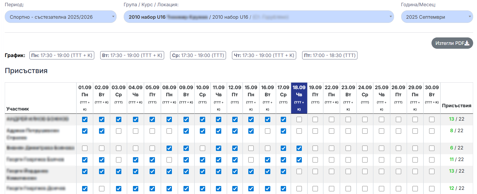
Task: Select the 01.09 Пн column header
Action: point(85,98)
